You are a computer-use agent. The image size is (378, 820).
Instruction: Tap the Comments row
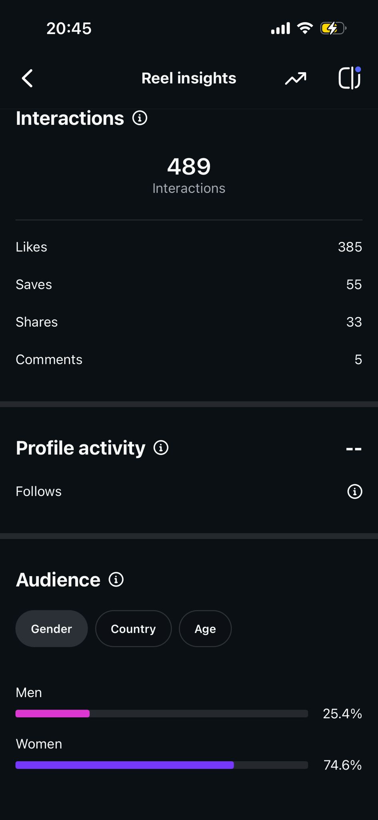click(x=189, y=360)
